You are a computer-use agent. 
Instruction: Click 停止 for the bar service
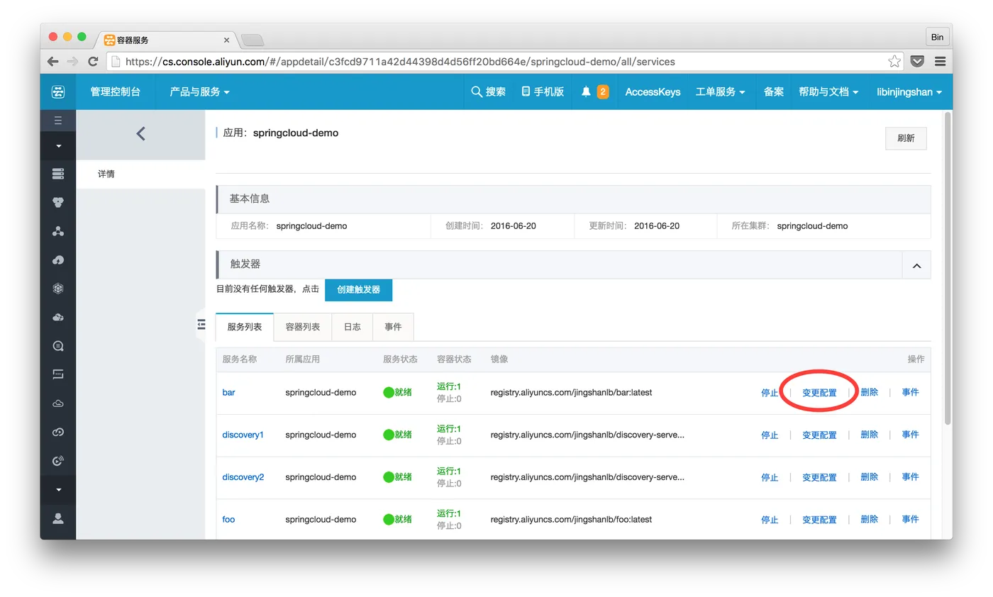pyautogui.click(x=770, y=393)
